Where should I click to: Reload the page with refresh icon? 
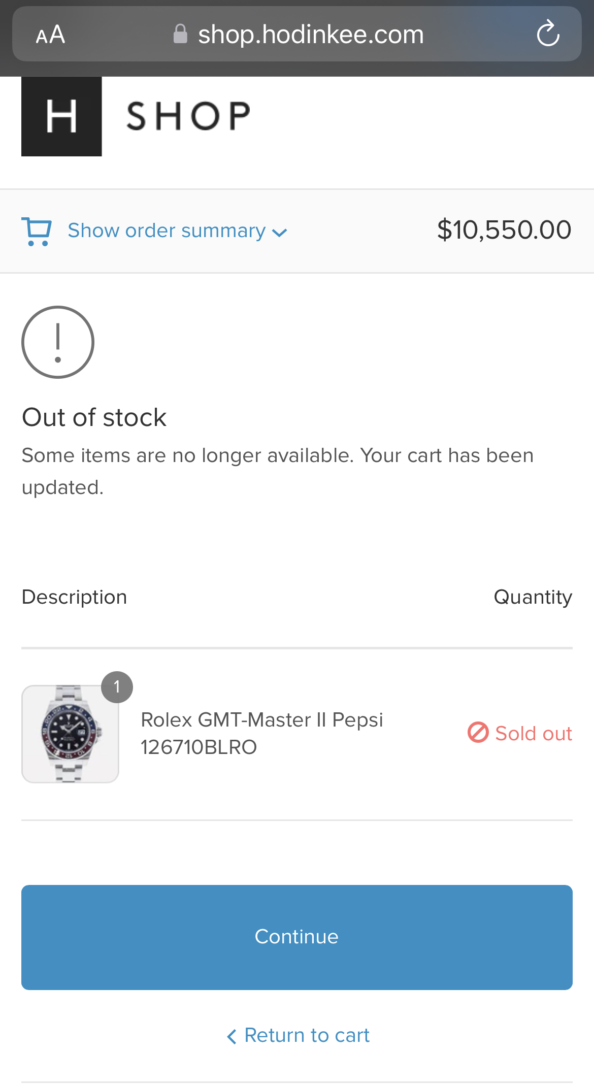point(548,34)
